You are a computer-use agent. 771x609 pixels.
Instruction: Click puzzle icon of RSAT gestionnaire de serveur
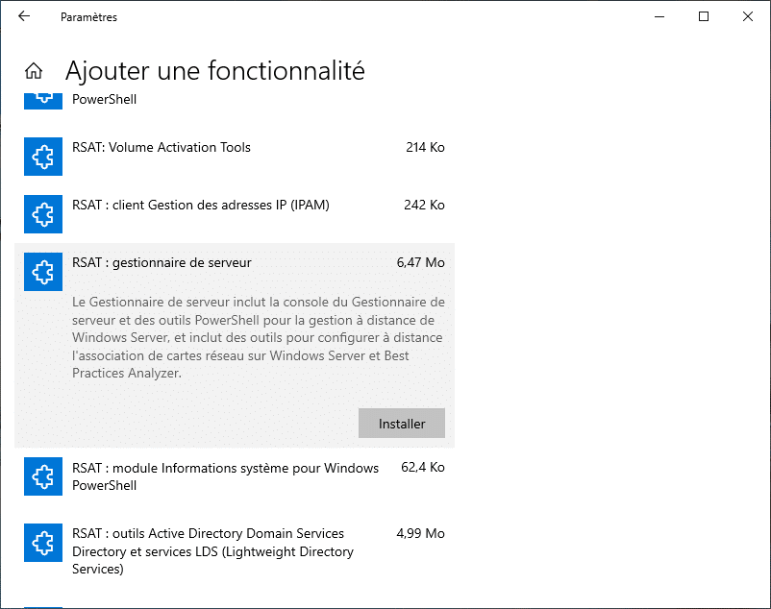tap(43, 272)
